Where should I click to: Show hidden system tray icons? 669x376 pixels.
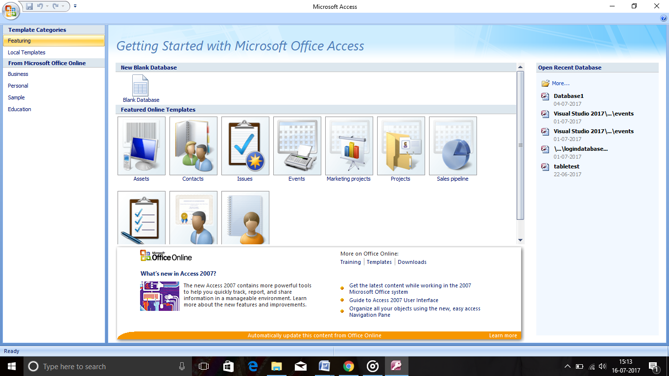(x=568, y=366)
